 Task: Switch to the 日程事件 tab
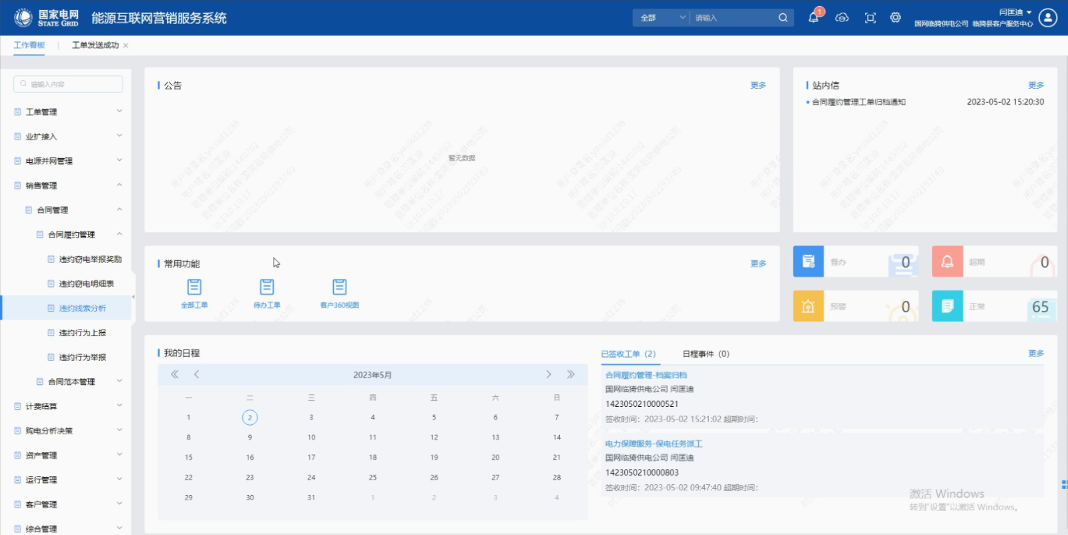point(706,354)
